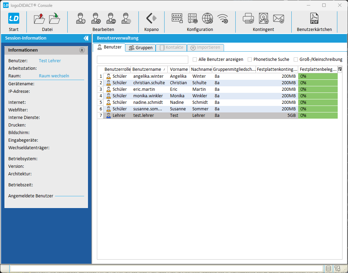Open password configuration icon with lock
Viewport: 348px width, 273px height.
177,19
